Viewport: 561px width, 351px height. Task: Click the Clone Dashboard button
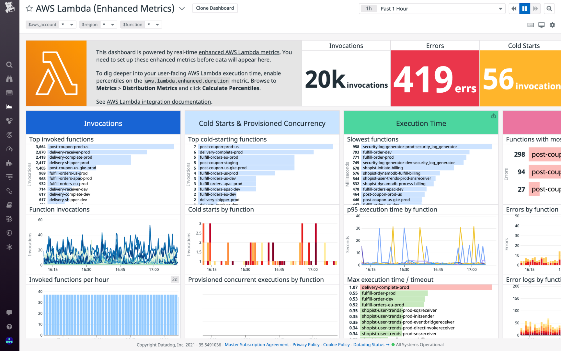point(215,8)
